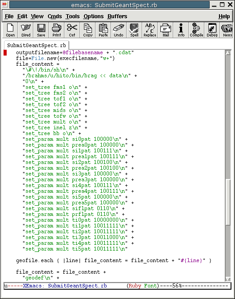235x299 pixels.
Task: Click the 56% position in modeline
Action: (x=177, y=286)
